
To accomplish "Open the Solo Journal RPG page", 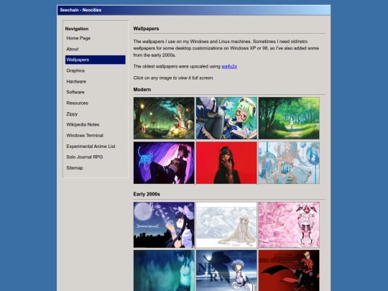I will coord(84,157).
